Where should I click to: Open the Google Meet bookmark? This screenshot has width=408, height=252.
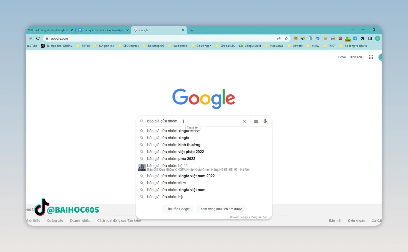[250, 46]
